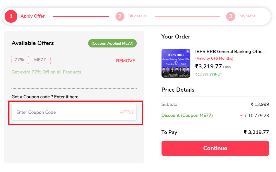The height and width of the screenshot is (172, 276).
Task: Go to the Payment step
Action: (x=247, y=16)
